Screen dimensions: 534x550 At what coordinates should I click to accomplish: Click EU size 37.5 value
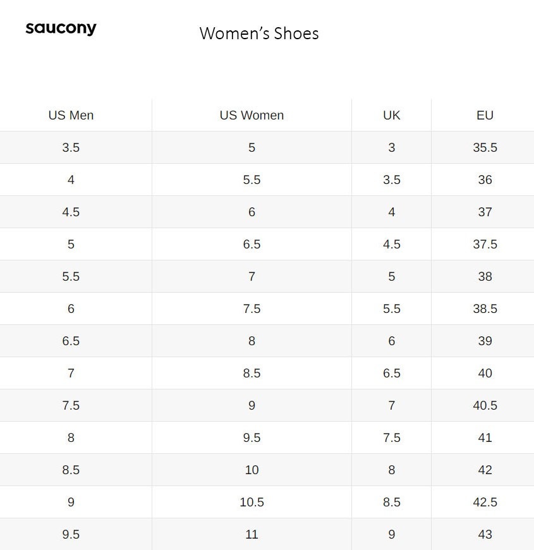pos(485,244)
